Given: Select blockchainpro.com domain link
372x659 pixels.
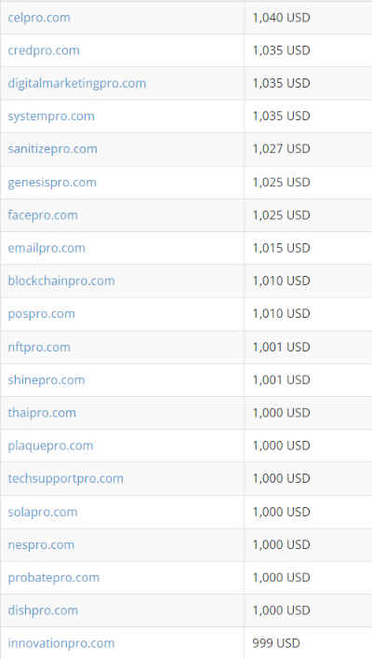Looking at the screenshot, I should [61, 281].
